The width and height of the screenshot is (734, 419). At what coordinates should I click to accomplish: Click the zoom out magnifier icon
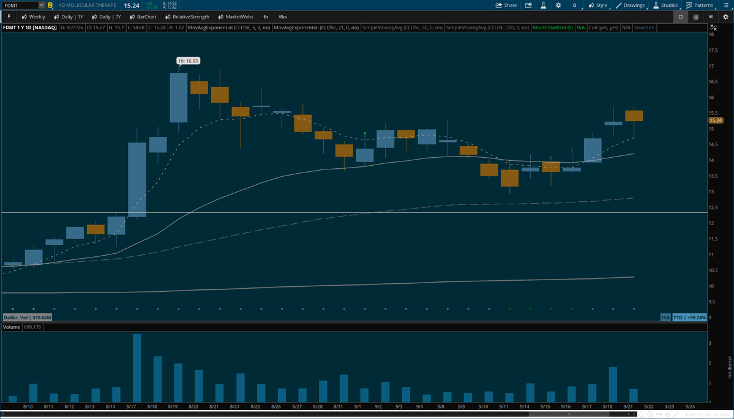click(x=642, y=414)
